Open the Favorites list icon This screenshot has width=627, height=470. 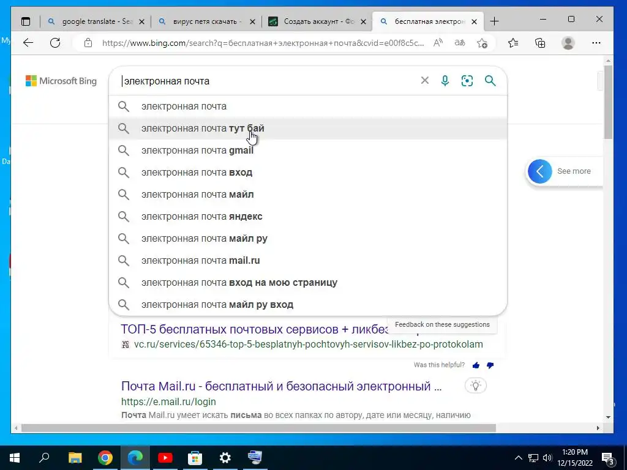pyautogui.click(x=513, y=43)
